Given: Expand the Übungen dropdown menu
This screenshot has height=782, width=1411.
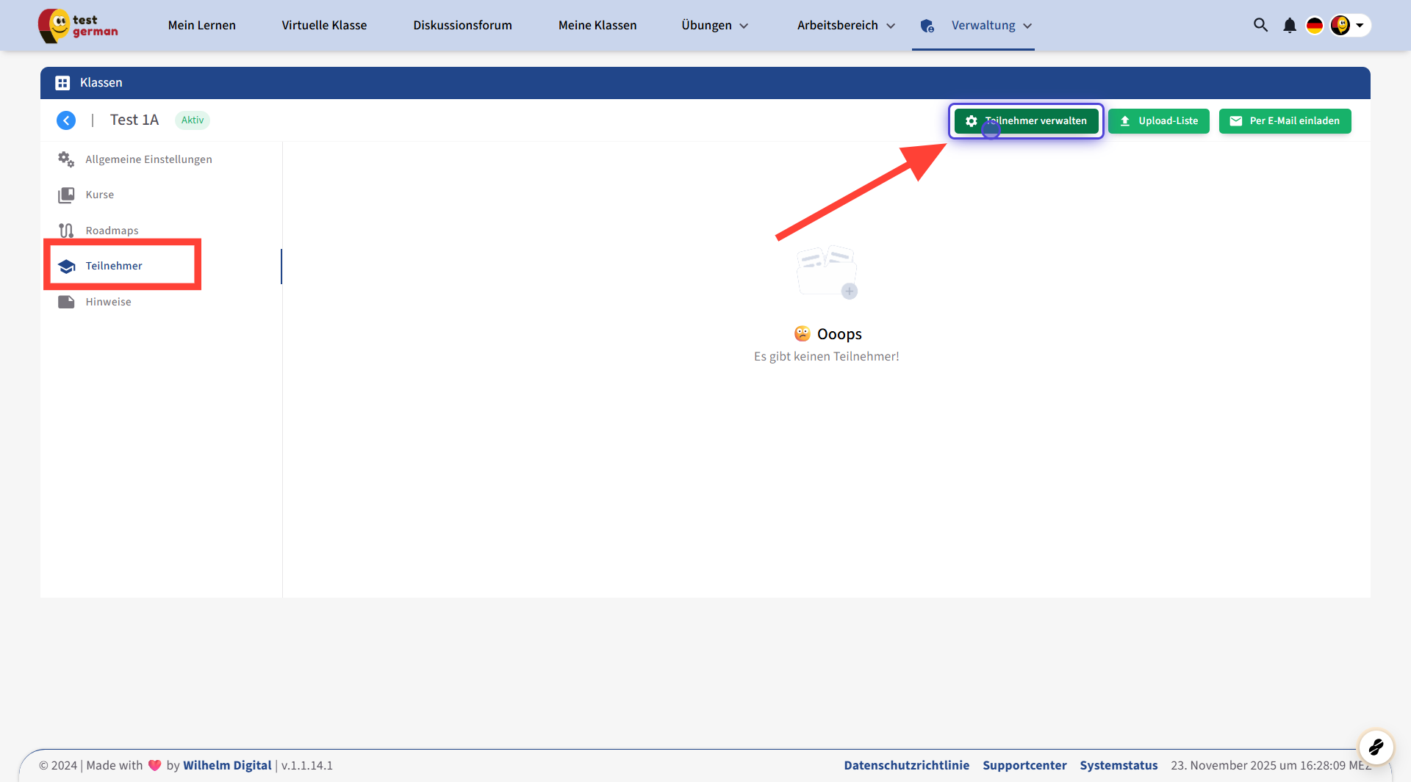Looking at the screenshot, I should pyautogui.click(x=714, y=26).
